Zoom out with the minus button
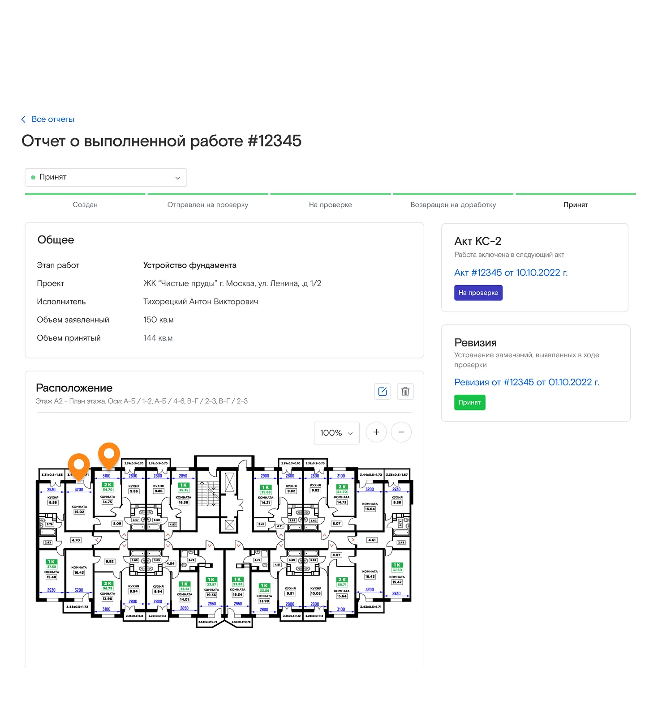Viewport: 645px width, 717px height. tap(401, 432)
